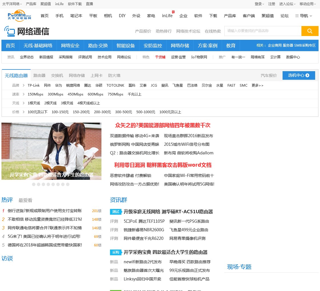The height and width of the screenshot is (291, 320).
Task: Open 首页 in blue nav bar
Action: [x=10, y=45]
